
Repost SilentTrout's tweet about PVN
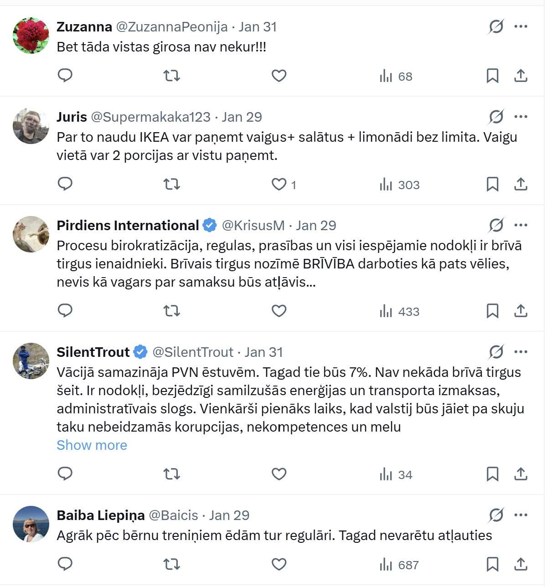172,474
